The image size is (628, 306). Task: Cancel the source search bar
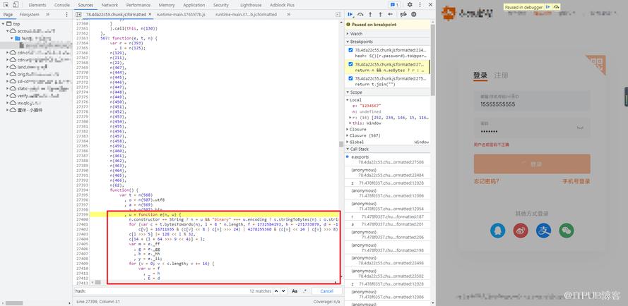click(x=326, y=291)
